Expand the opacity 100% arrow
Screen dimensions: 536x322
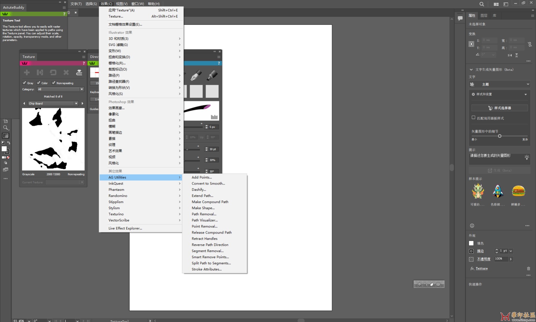tap(511, 259)
